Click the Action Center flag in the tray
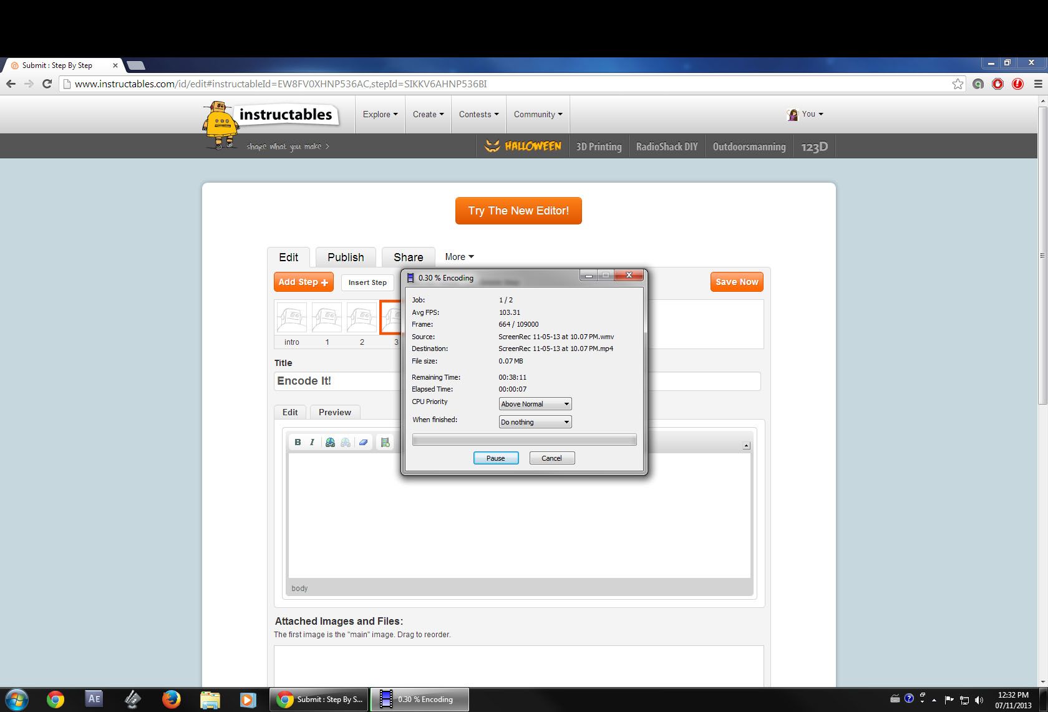The width and height of the screenshot is (1048, 712). 949,700
